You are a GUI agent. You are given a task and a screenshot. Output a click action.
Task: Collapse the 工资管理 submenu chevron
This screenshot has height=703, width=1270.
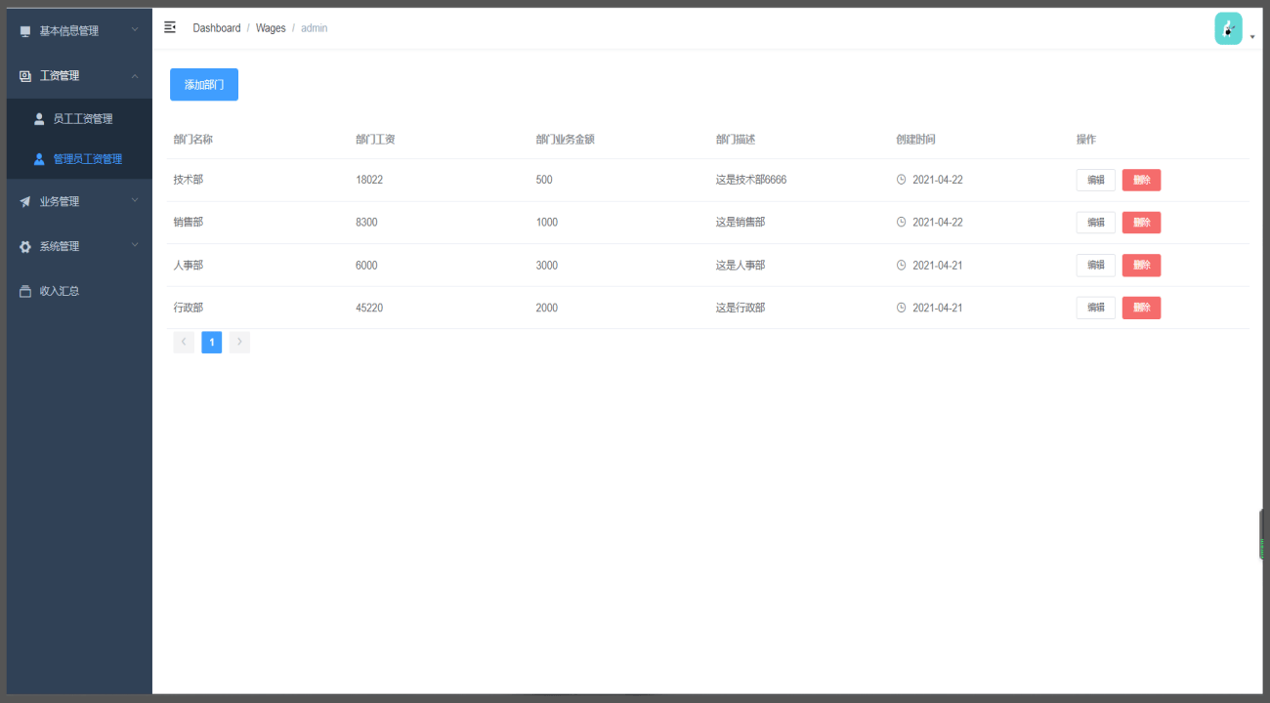pos(134,75)
